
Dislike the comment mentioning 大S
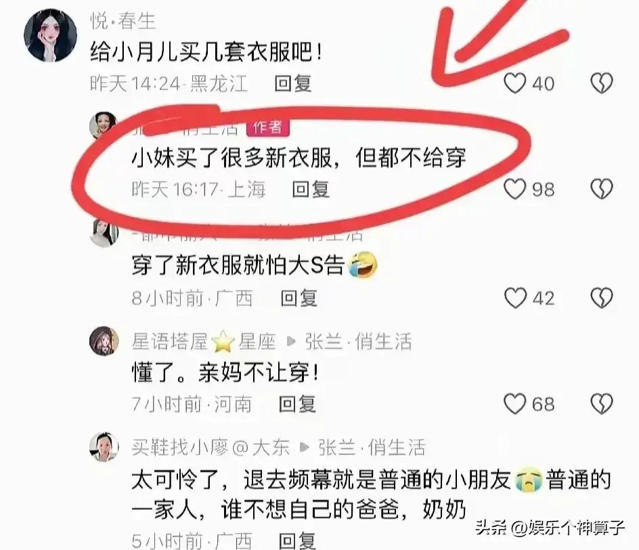[602, 297]
